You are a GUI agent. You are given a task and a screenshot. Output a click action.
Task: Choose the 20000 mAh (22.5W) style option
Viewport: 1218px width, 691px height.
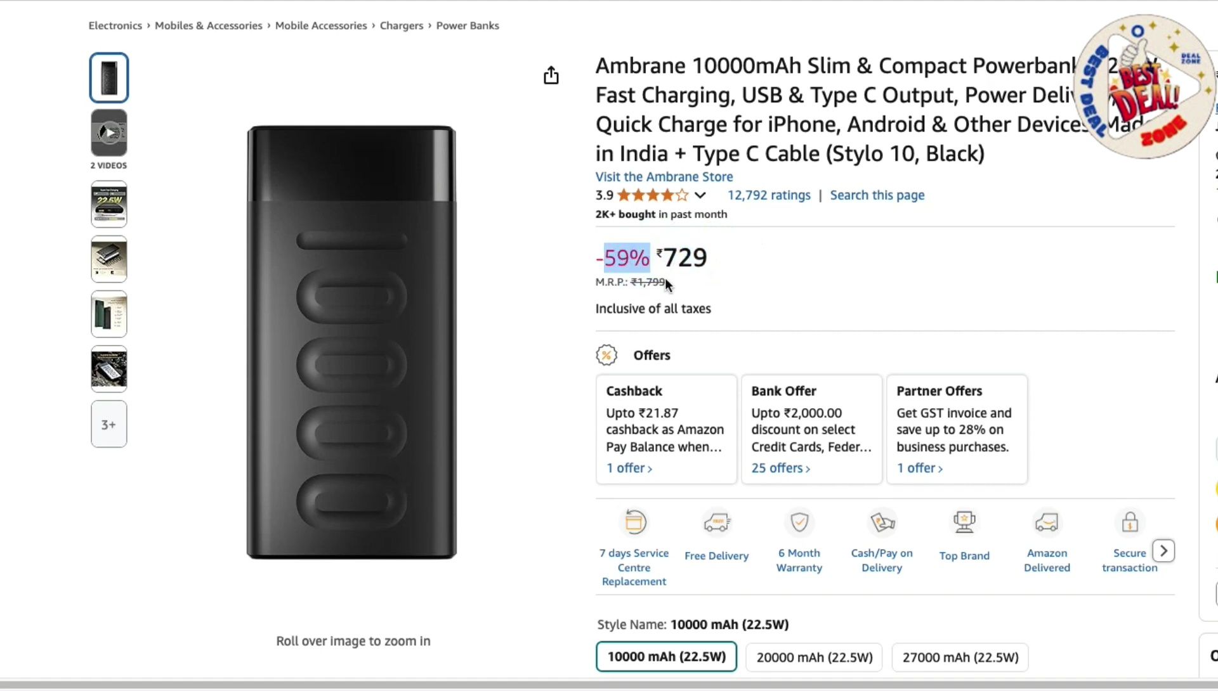pyautogui.click(x=815, y=657)
